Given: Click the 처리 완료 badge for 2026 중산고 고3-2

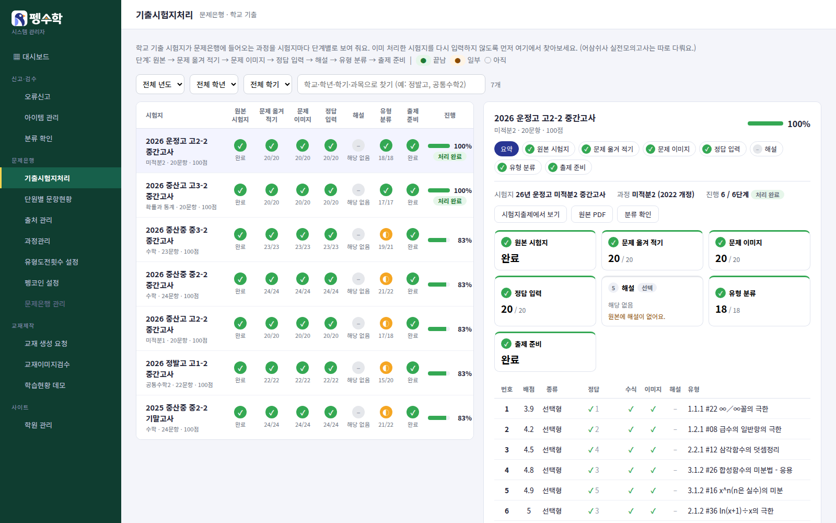Looking at the screenshot, I should tap(450, 201).
